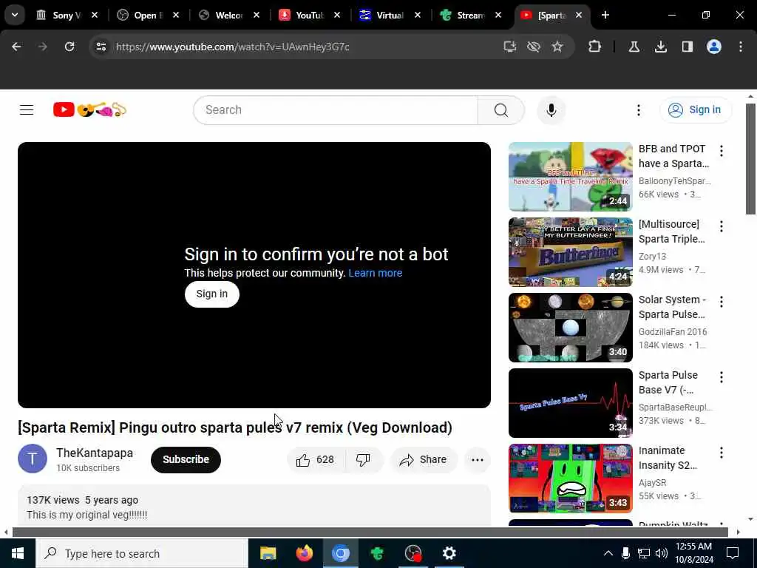The image size is (757, 568).
Task: Open Chrome three-dot menu
Action: point(741,47)
